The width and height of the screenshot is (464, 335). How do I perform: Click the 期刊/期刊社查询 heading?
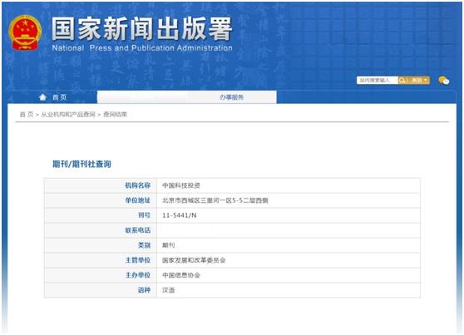click(x=81, y=164)
